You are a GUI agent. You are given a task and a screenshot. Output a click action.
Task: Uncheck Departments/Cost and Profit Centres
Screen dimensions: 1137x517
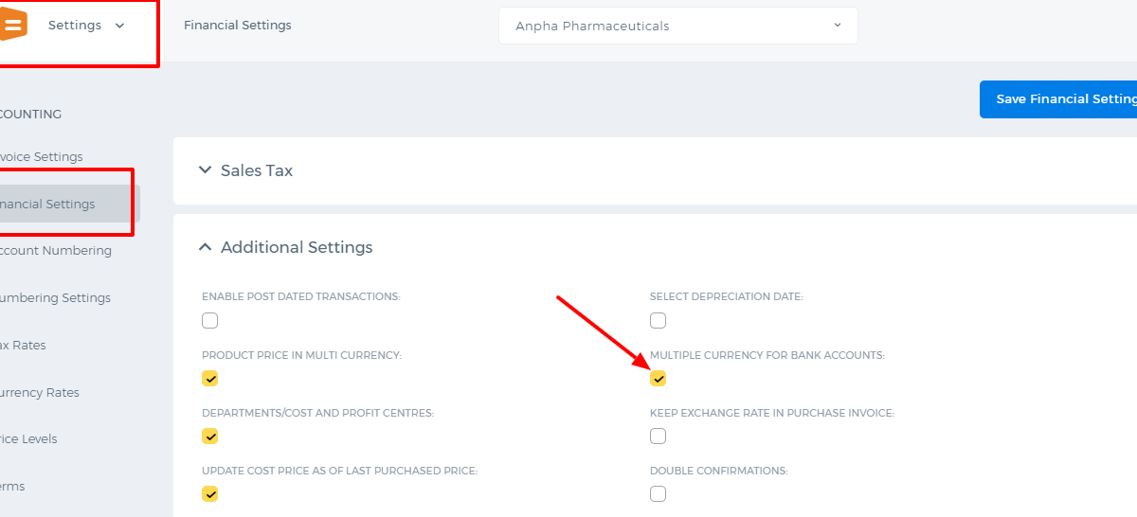[209, 437]
